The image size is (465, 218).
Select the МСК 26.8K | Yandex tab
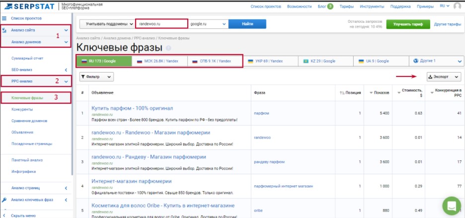pos(159,61)
